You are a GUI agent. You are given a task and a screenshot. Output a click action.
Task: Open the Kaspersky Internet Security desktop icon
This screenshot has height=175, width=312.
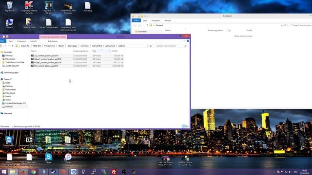(x=29, y=8)
